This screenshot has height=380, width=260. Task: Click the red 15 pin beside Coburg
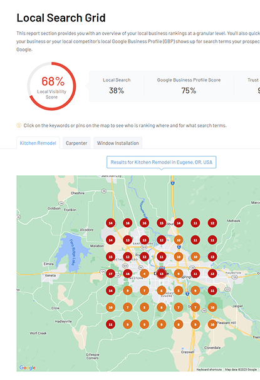coord(162,223)
